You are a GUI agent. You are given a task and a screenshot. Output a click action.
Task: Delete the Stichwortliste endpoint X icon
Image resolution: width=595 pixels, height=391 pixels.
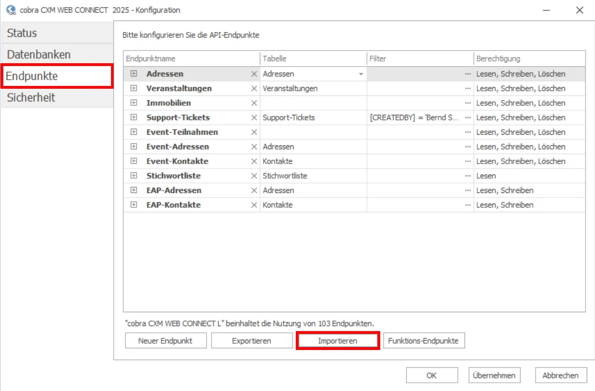pos(254,176)
